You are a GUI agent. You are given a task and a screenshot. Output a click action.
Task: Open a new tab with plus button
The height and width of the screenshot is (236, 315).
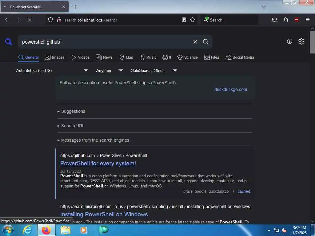(75, 7)
